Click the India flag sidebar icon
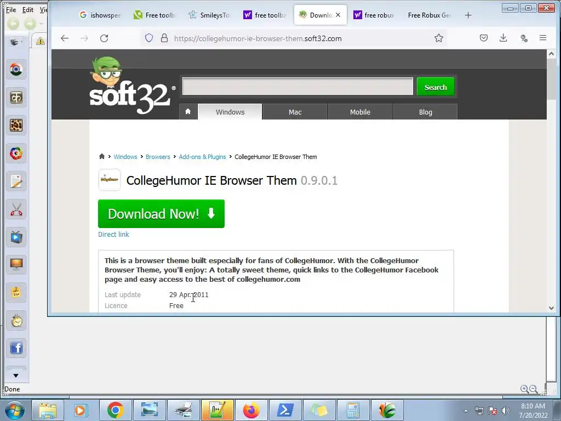Image resolution: width=561 pixels, height=421 pixels. point(16,70)
